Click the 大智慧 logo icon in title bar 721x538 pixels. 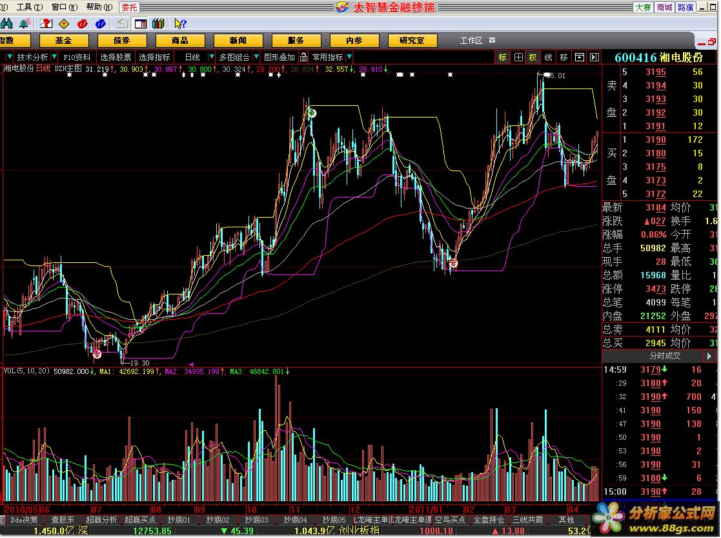pyautogui.click(x=342, y=7)
